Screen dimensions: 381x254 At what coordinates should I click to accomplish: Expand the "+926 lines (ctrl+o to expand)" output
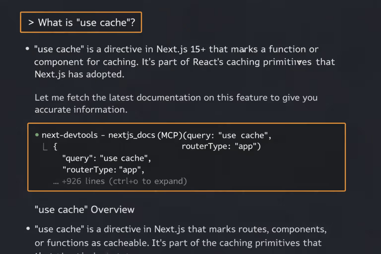click(124, 181)
